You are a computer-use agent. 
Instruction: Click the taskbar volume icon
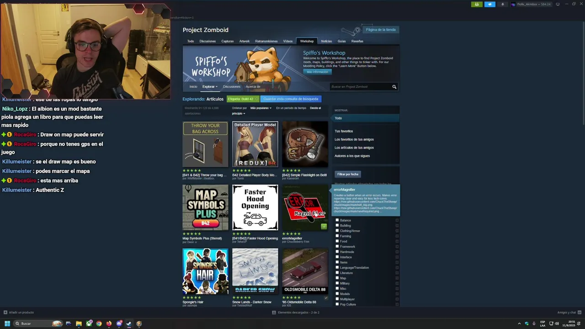[557, 324]
